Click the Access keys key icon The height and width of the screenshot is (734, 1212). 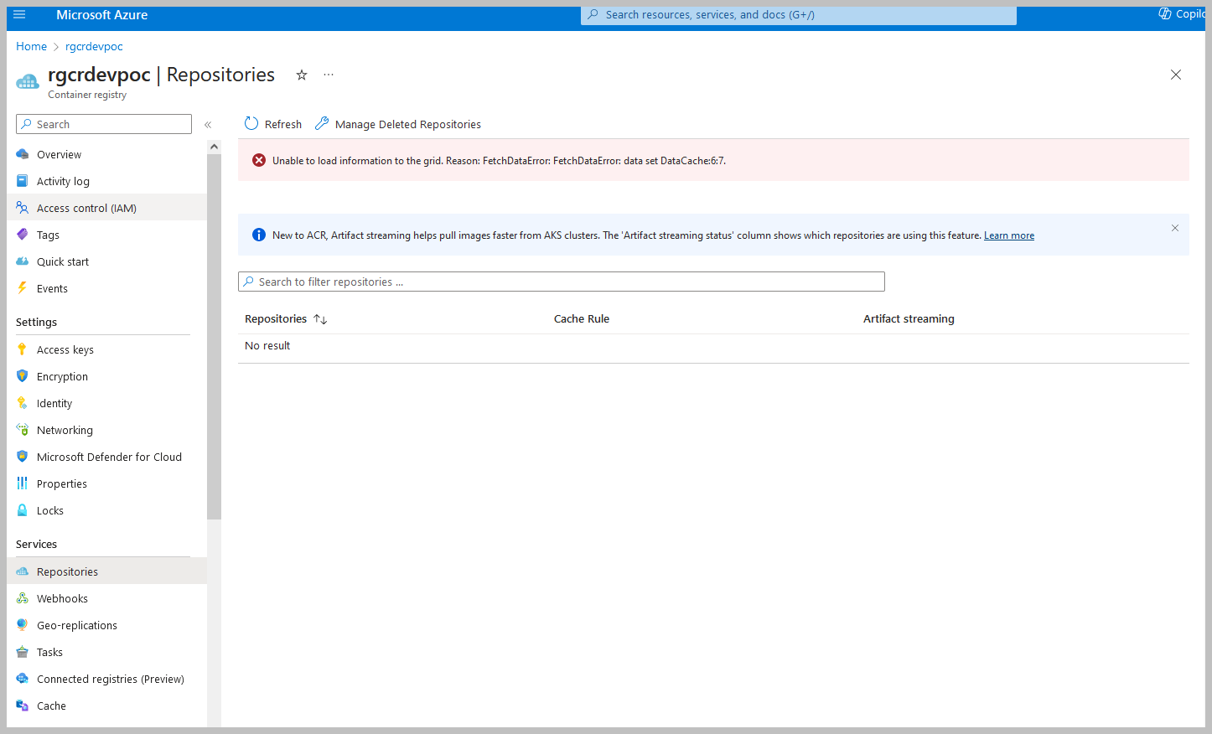point(23,349)
